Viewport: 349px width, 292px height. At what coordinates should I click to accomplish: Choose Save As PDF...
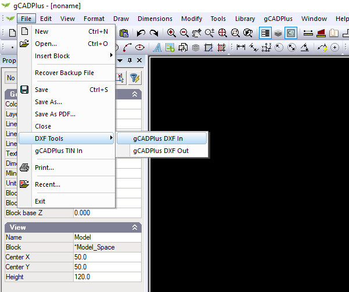pyautogui.click(x=66, y=114)
